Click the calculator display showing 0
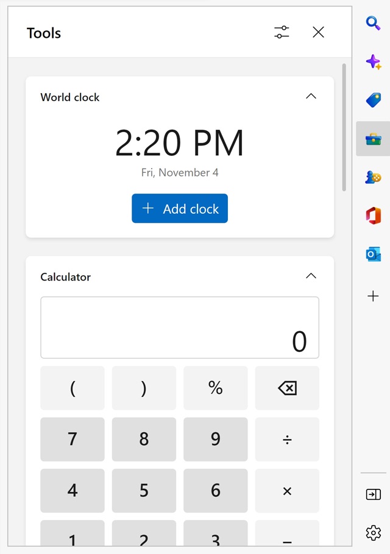The height and width of the screenshot is (554, 390). tap(180, 327)
